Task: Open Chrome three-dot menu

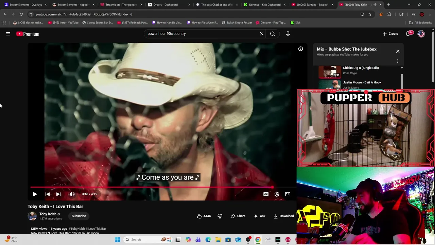Action: [x=430, y=14]
